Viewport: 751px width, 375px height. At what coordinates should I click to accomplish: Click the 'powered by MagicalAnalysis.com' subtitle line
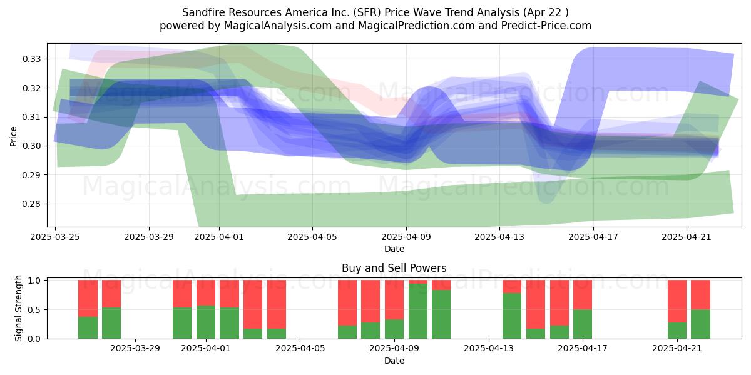(375, 26)
